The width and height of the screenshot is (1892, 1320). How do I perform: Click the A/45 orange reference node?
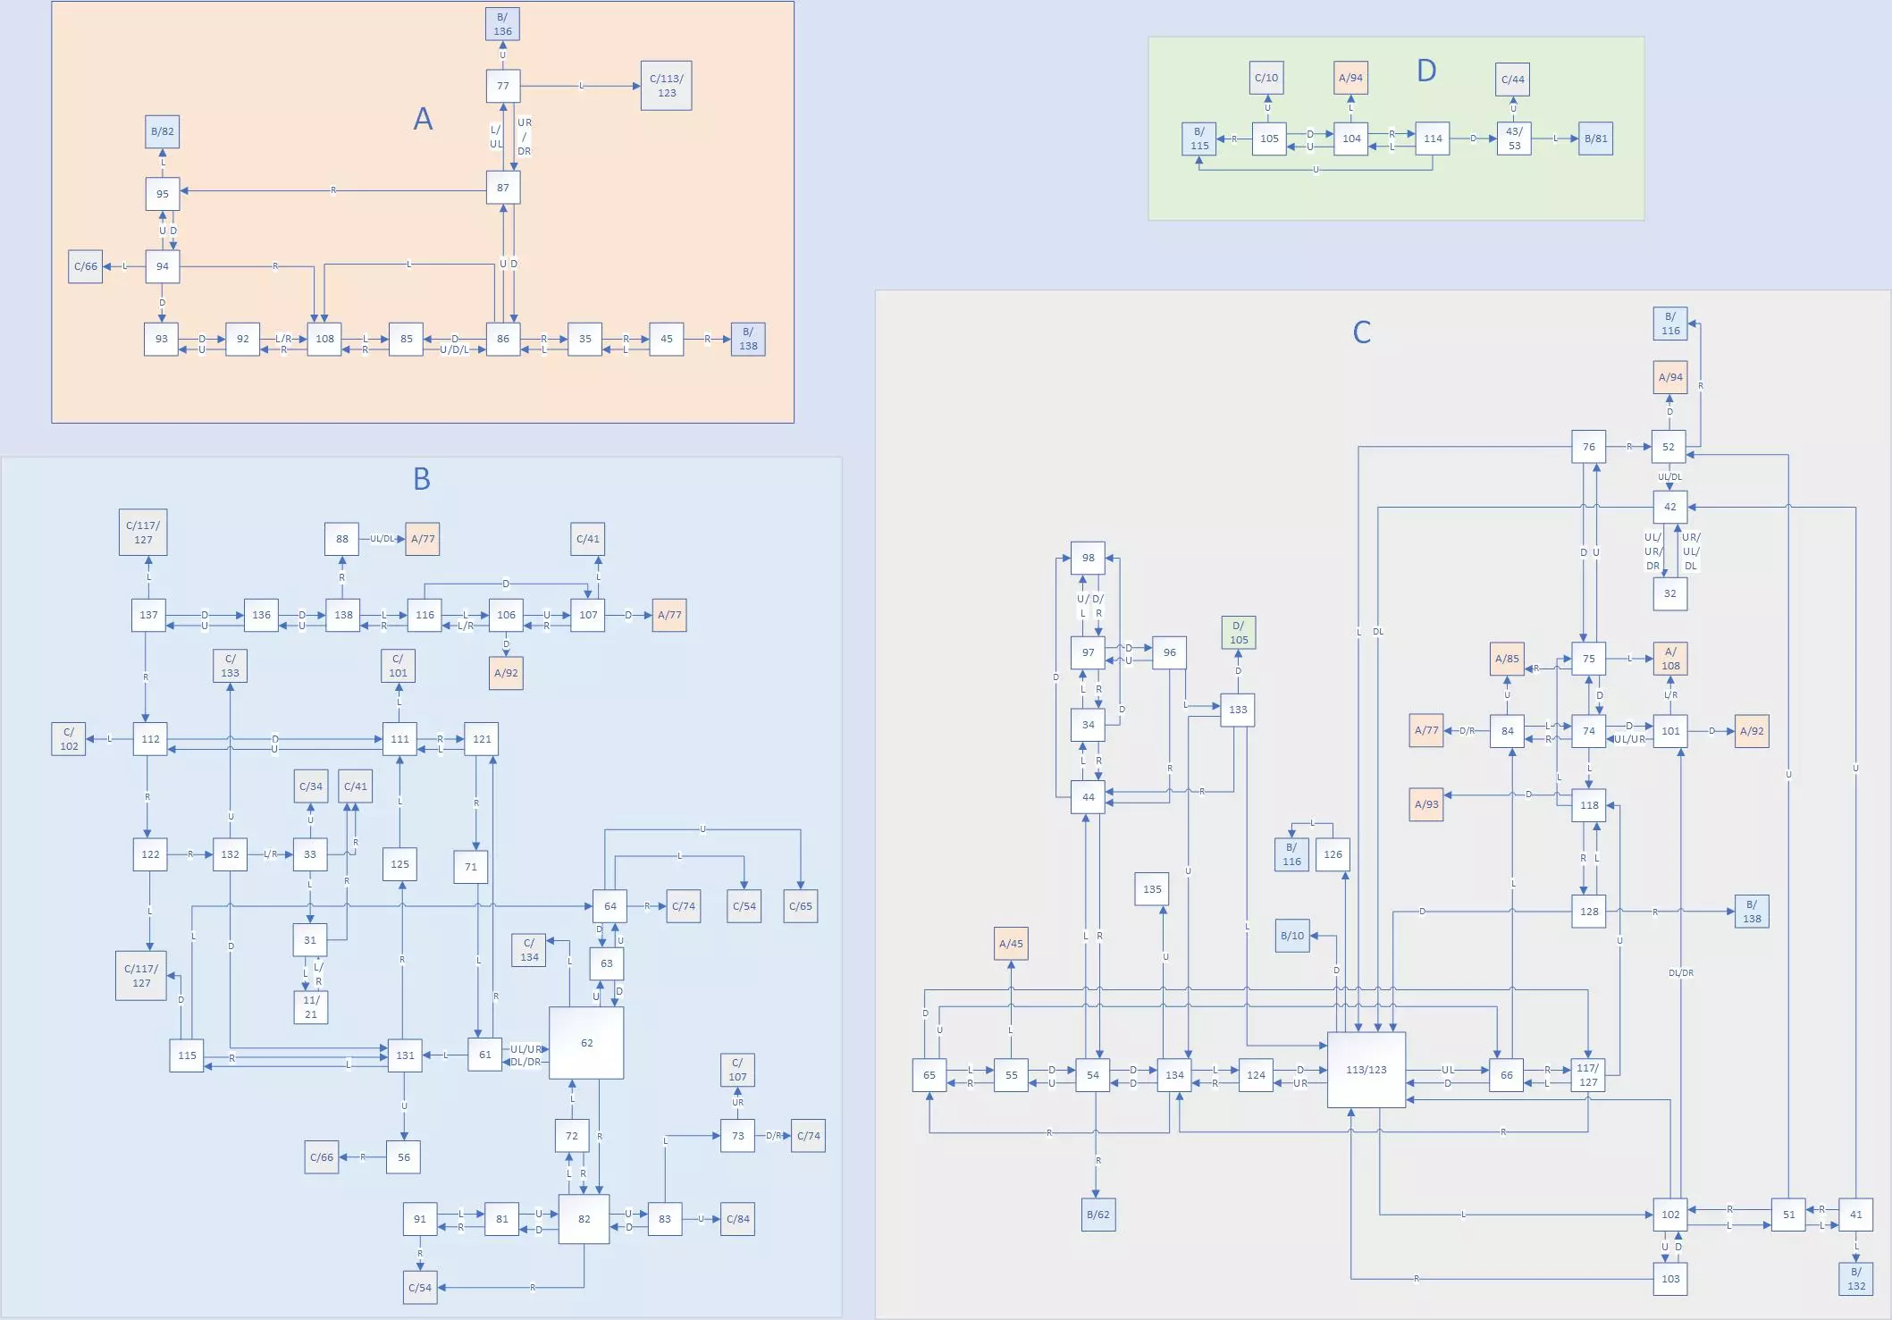tap(1011, 944)
